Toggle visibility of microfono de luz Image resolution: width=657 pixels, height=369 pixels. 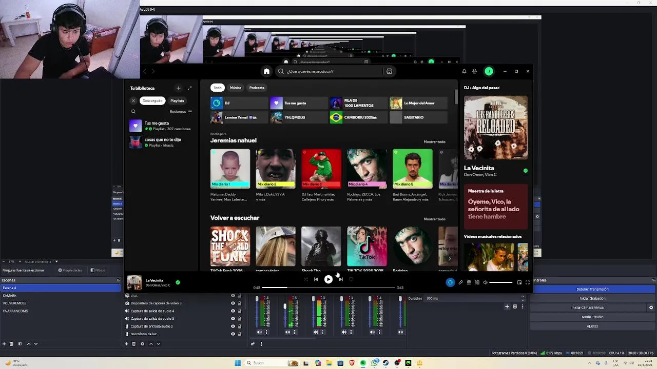pyautogui.click(x=233, y=334)
